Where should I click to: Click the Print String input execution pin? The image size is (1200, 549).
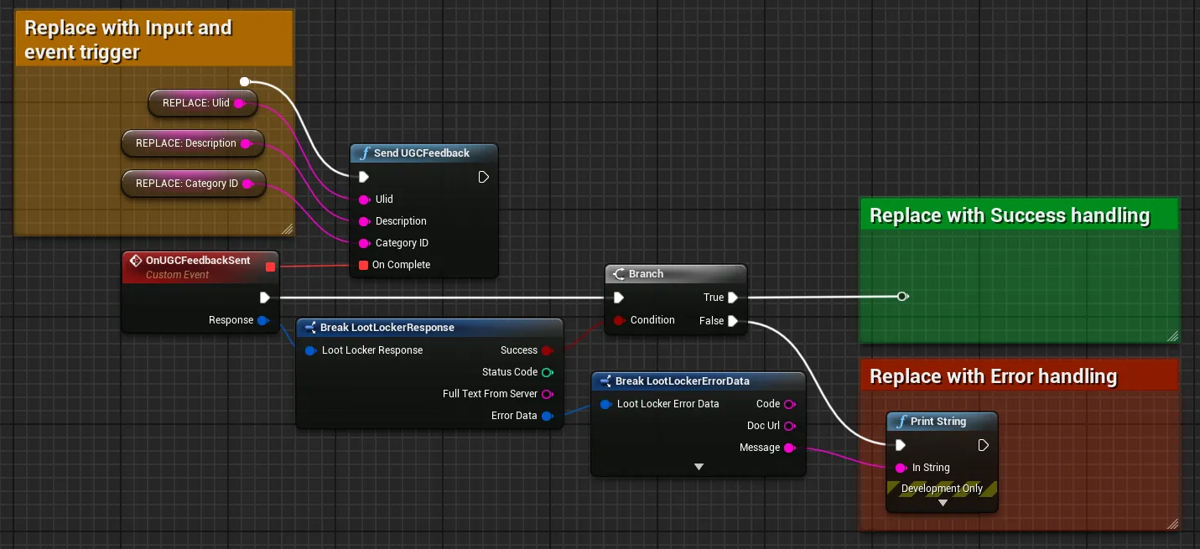(901, 445)
